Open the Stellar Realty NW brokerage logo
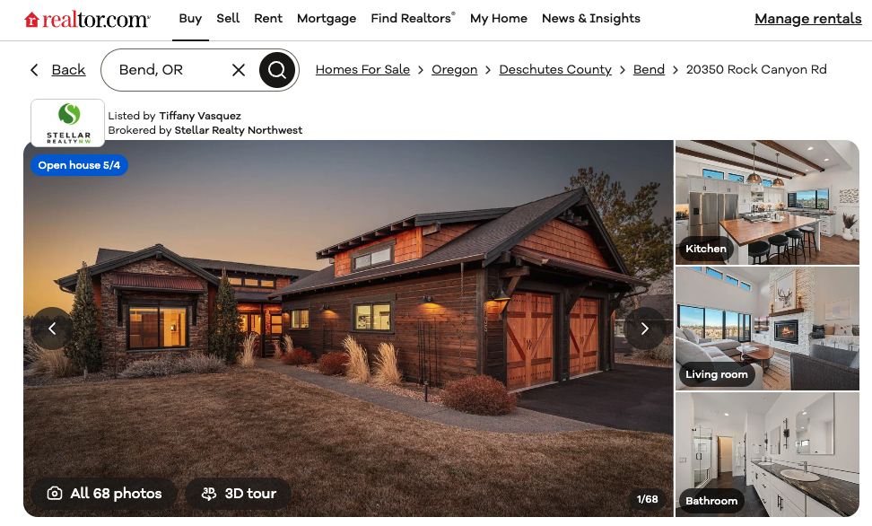The width and height of the screenshot is (872, 526). 68,123
